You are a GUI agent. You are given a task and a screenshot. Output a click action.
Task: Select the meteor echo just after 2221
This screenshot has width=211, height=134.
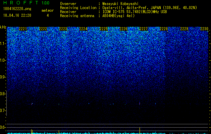tap(32, 104)
